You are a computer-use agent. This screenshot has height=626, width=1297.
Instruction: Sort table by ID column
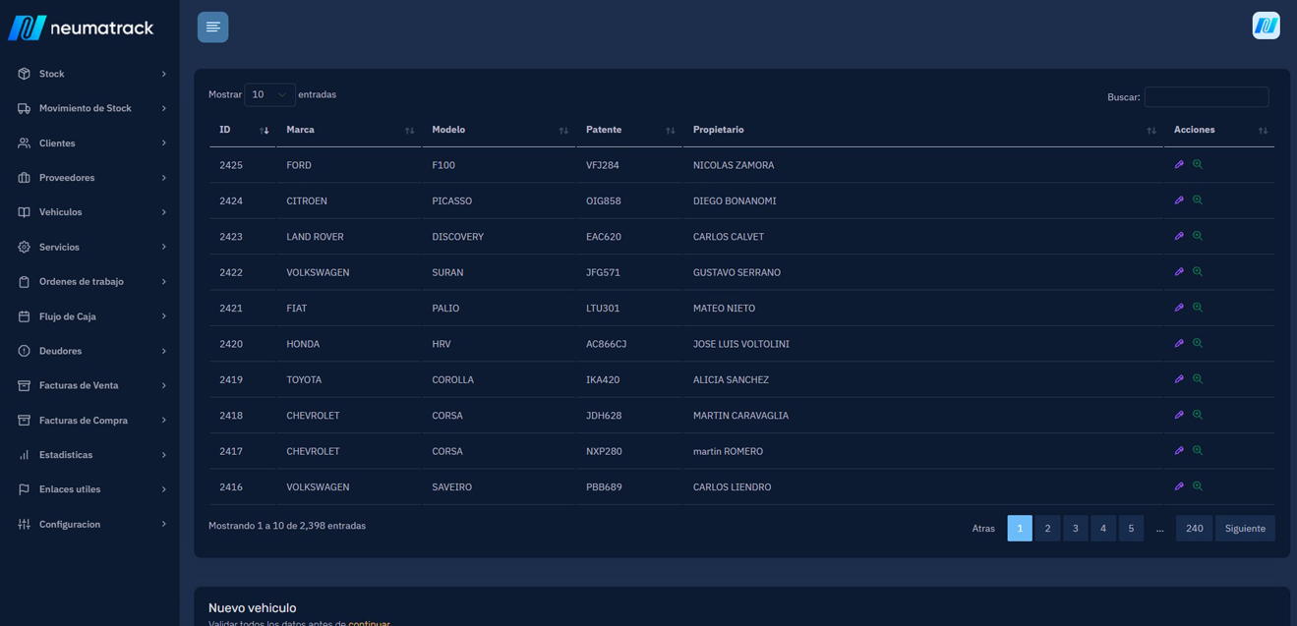point(243,130)
